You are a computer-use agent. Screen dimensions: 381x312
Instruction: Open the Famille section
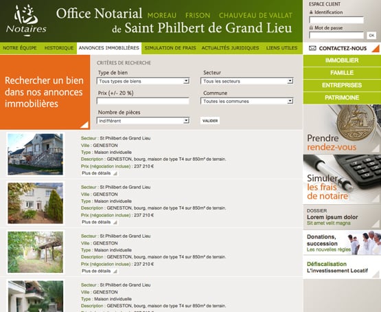342,73
